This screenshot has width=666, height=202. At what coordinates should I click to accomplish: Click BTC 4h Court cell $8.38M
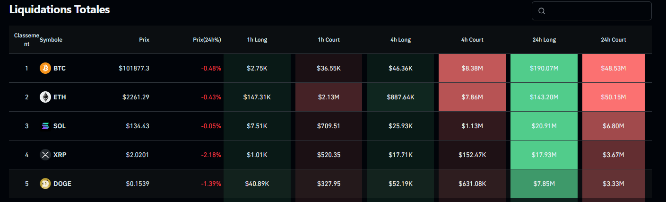(x=472, y=68)
